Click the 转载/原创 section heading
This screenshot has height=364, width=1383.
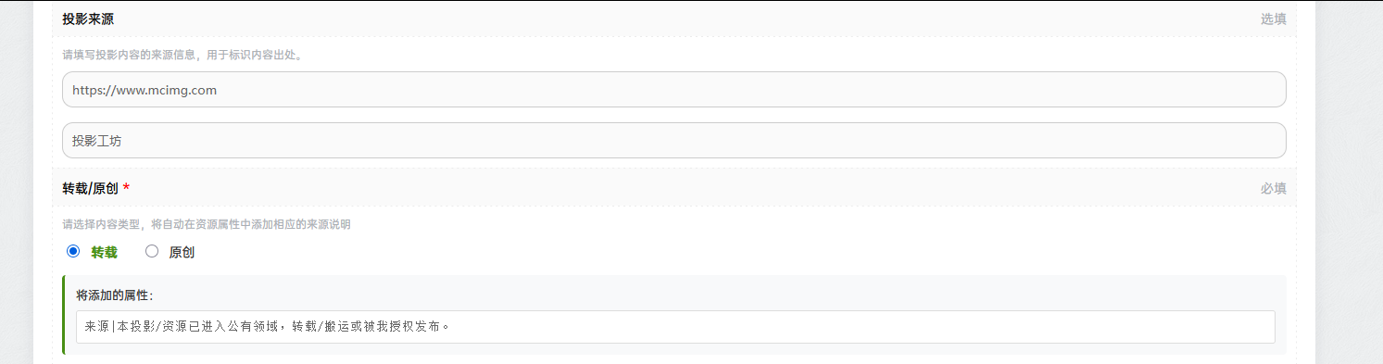90,188
